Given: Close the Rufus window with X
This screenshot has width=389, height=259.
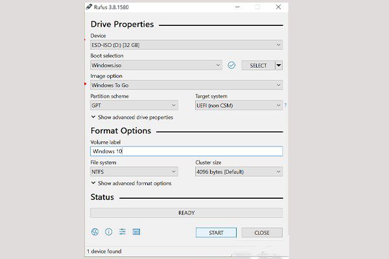Looking at the screenshot, I should coord(278,7).
